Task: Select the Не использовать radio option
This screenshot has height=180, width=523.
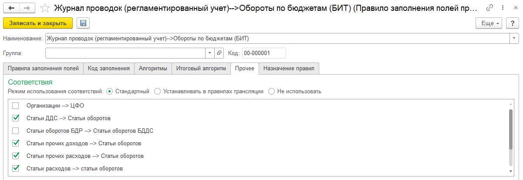Action: [x=271, y=92]
